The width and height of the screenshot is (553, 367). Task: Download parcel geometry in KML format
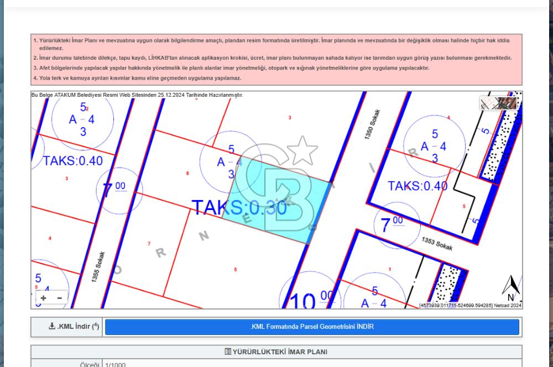coord(312,327)
